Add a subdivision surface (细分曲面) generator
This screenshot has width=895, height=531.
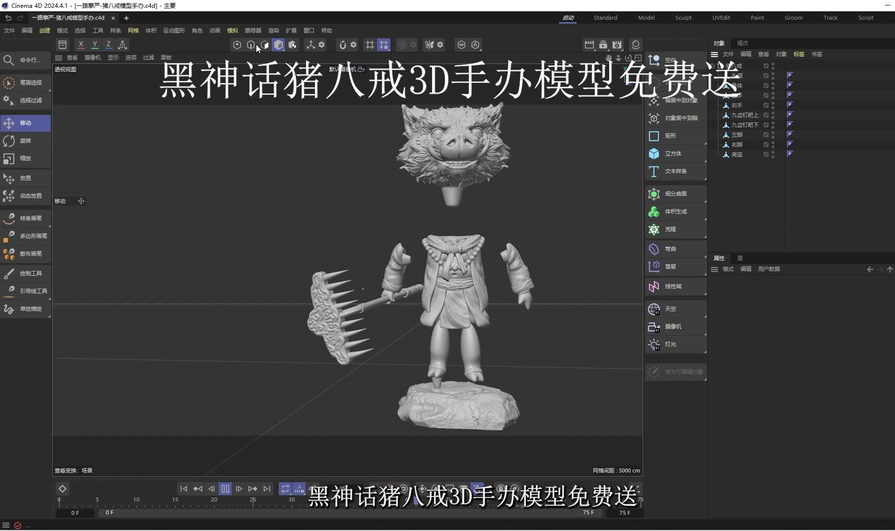[x=676, y=194]
